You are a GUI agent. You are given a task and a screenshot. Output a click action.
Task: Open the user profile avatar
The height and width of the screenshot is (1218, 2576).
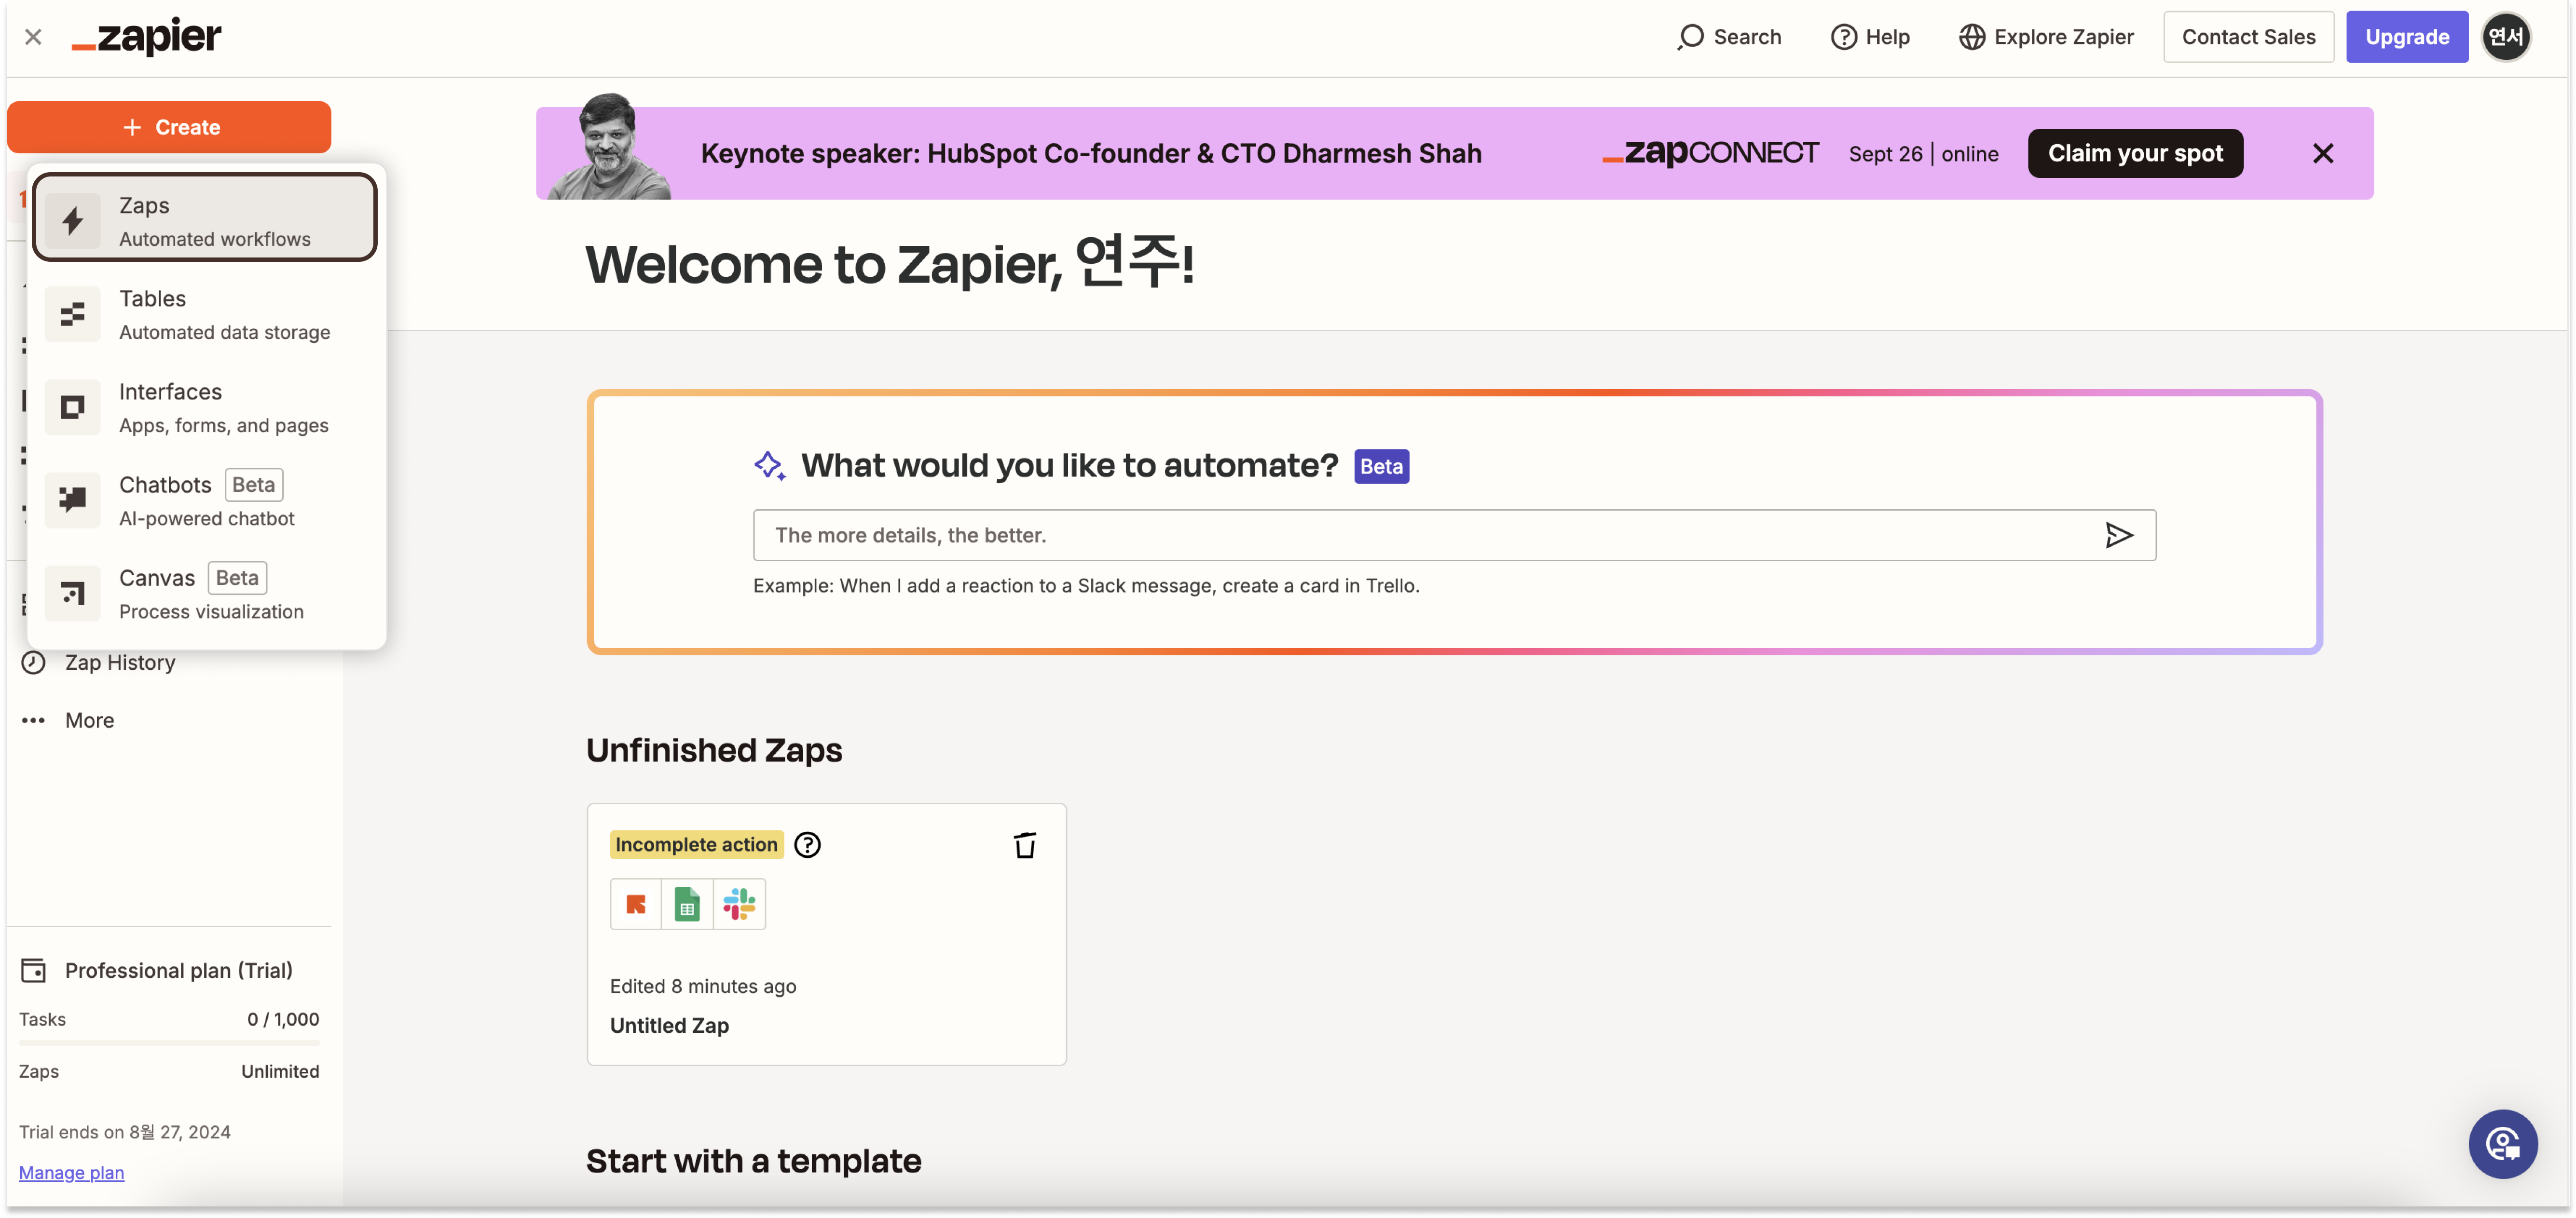pos(2505,37)
